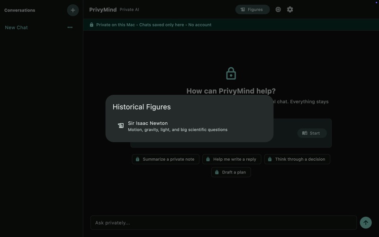Viewport: 379px width, 237px height.
Task: Click the lock icon in privacy banner
Action: coord(91,25)
